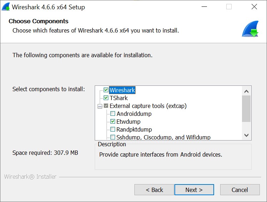267x202 pixels.
Task: Close the Wireshark Setup window
Action: 254,7
